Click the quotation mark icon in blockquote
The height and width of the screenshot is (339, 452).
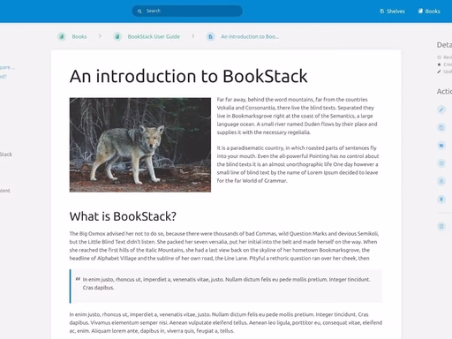[x=78, y=279]
